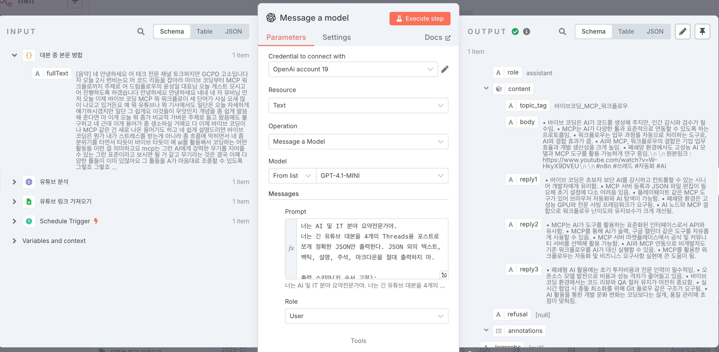Click the lightning bolt next to Schedule Trigger
The width and height of the screenshot is (719, 352).
pyautogui.click(x=96, y=221)
